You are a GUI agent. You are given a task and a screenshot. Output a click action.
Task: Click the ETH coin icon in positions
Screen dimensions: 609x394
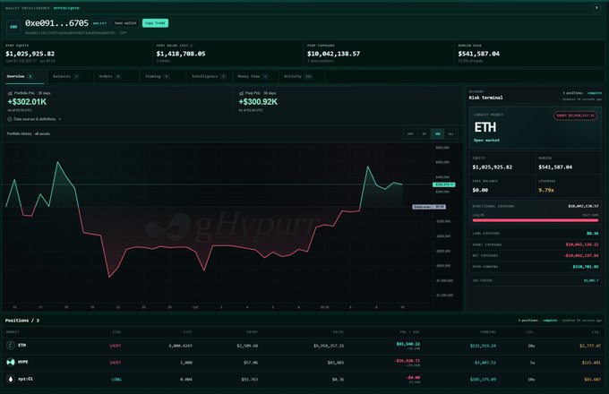(x=11, y=345)
